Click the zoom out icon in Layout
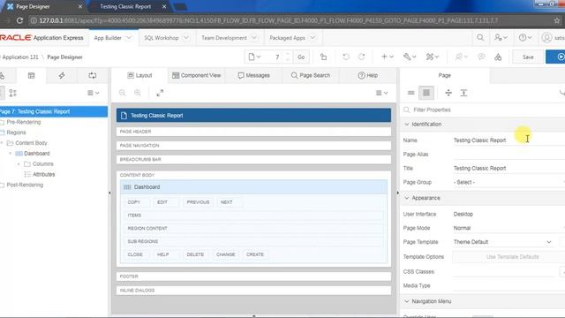The image size is (565, 318). tap(123, 93)
